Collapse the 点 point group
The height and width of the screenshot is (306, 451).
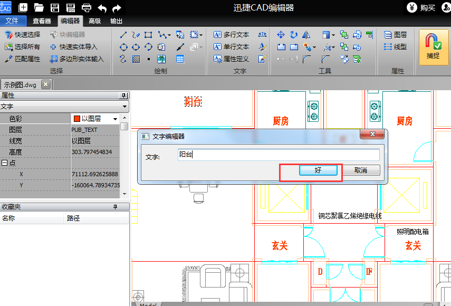point(4,163)
